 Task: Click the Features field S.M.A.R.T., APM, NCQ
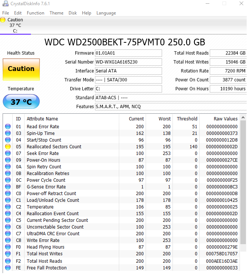[171, 107]
